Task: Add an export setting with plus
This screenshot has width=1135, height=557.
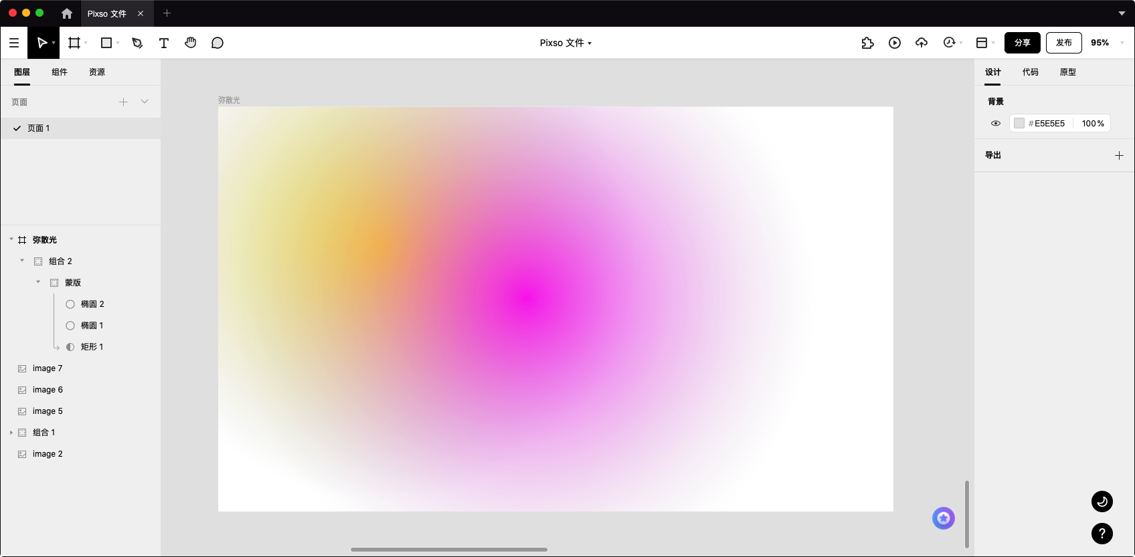Action: (x=1119, y=155)
